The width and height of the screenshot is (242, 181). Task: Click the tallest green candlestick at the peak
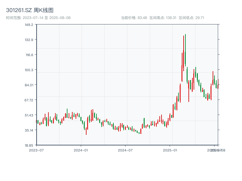[185, 50]
